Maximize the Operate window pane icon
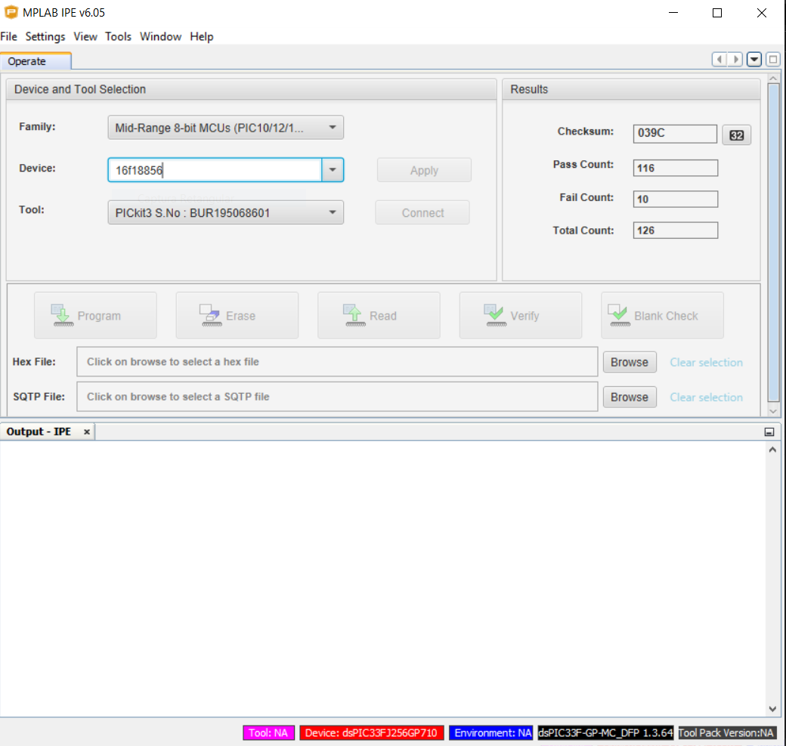The image size is (786, 746). coord(773,59)
